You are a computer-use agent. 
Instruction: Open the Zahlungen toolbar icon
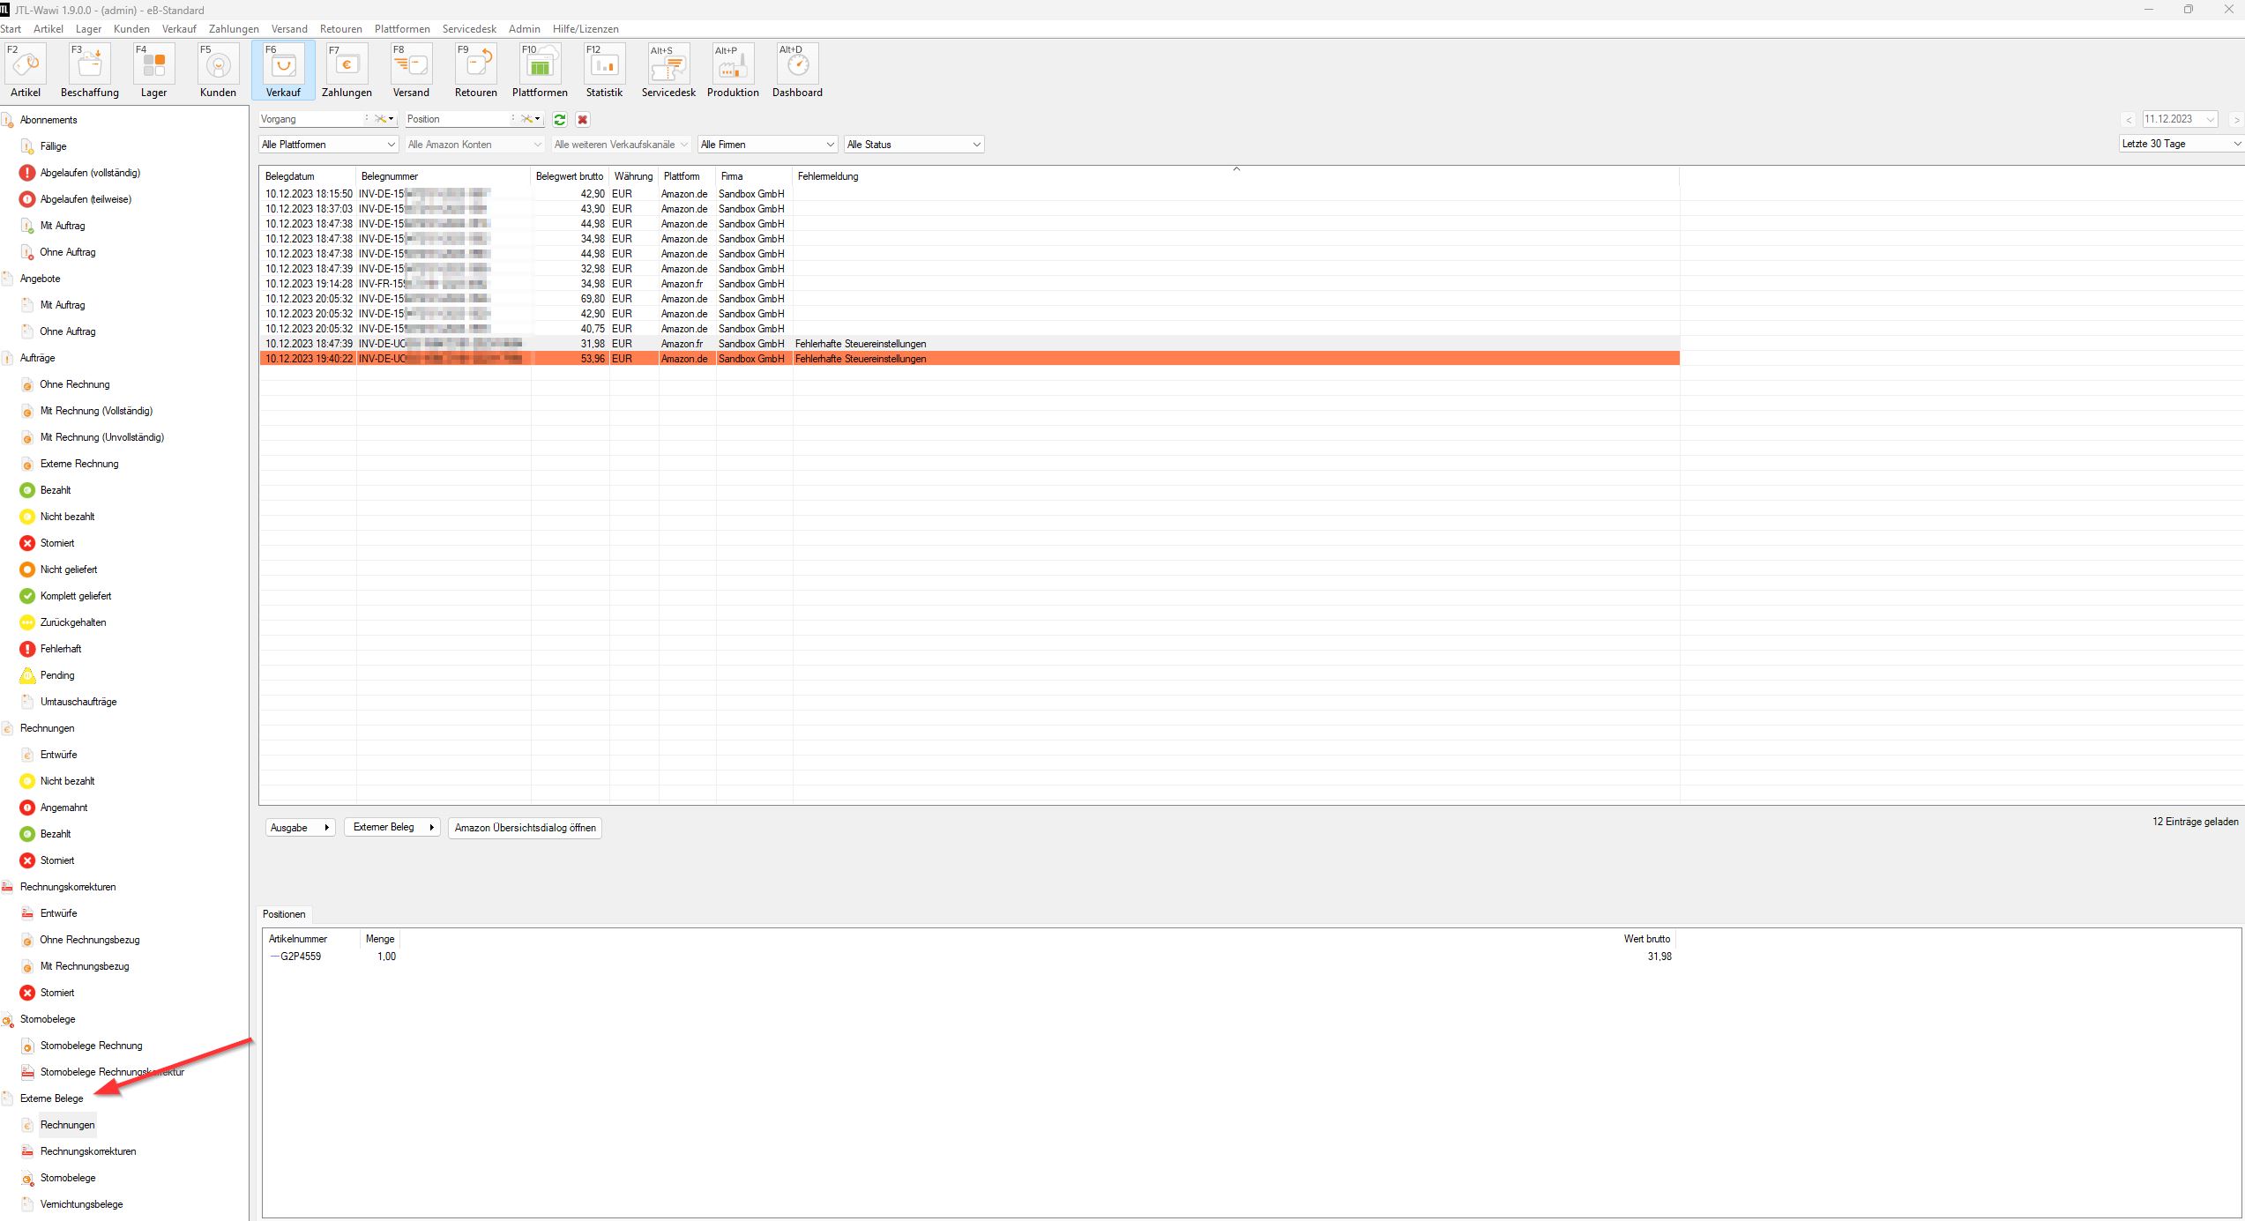coord(347,71)
